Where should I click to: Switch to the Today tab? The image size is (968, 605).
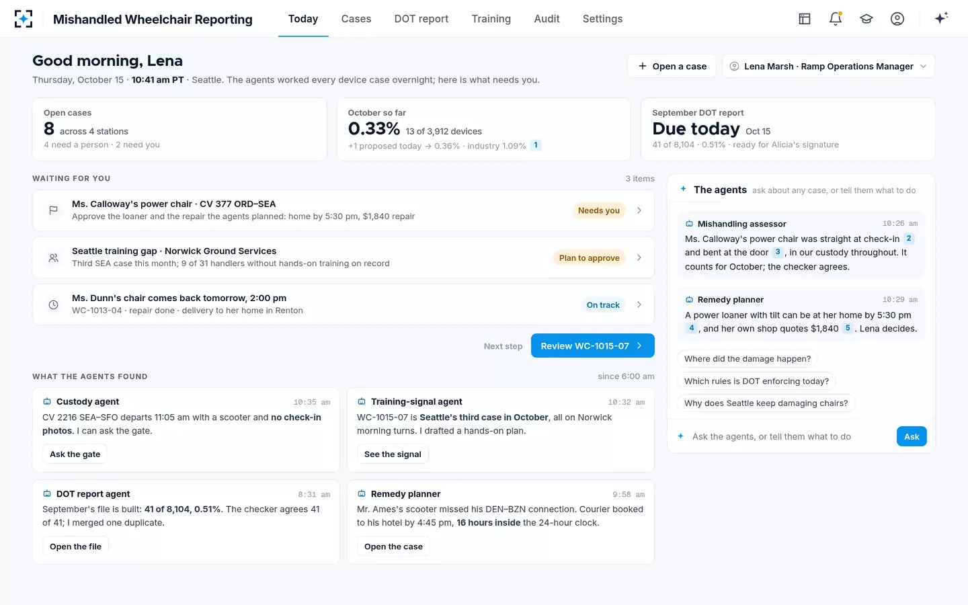303,19
